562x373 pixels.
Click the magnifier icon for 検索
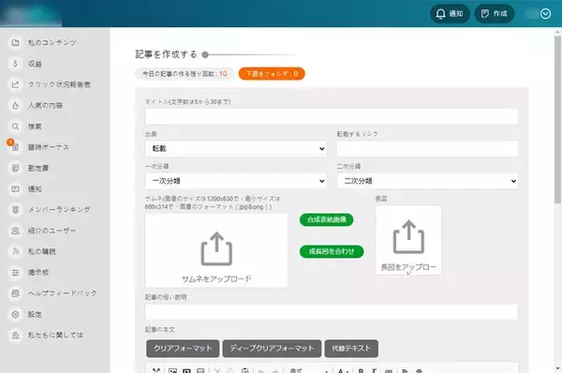click(15, 127)
